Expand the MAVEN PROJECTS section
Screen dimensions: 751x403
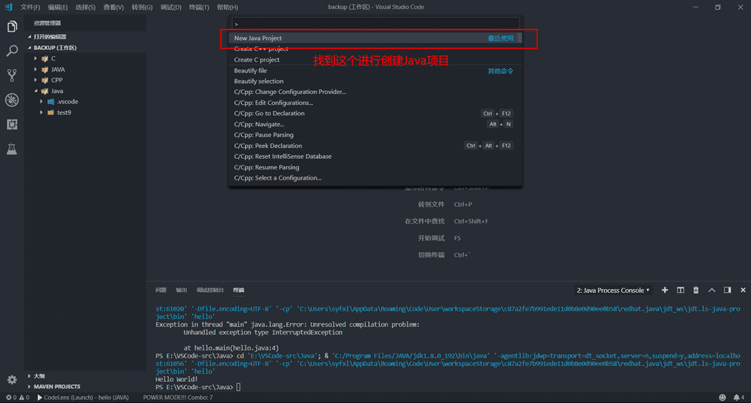(56, 387)
